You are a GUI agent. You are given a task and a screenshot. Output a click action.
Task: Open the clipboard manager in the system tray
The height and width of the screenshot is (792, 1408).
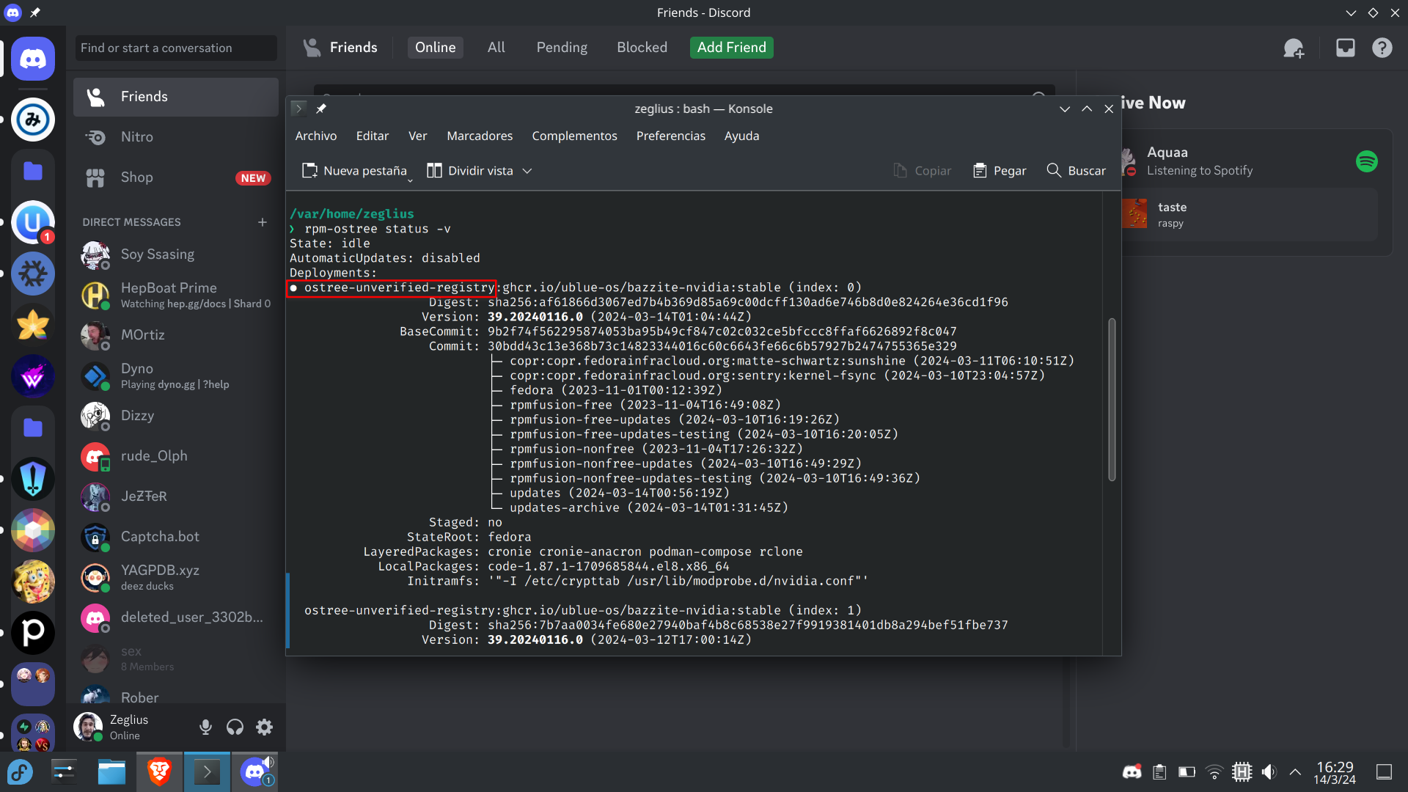pyautogui.click(x=1159, y=771)
